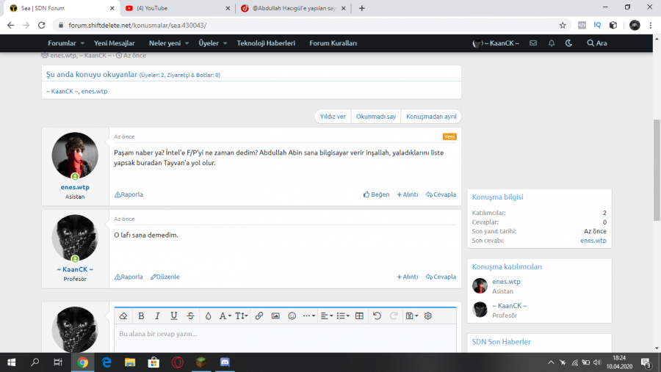Toggle italic formatting in editor
Screen dimensions: 661x372
(157, 316)
